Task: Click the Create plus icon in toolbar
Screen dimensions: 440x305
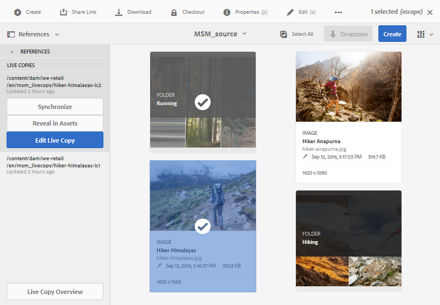Action: point(18,12)
